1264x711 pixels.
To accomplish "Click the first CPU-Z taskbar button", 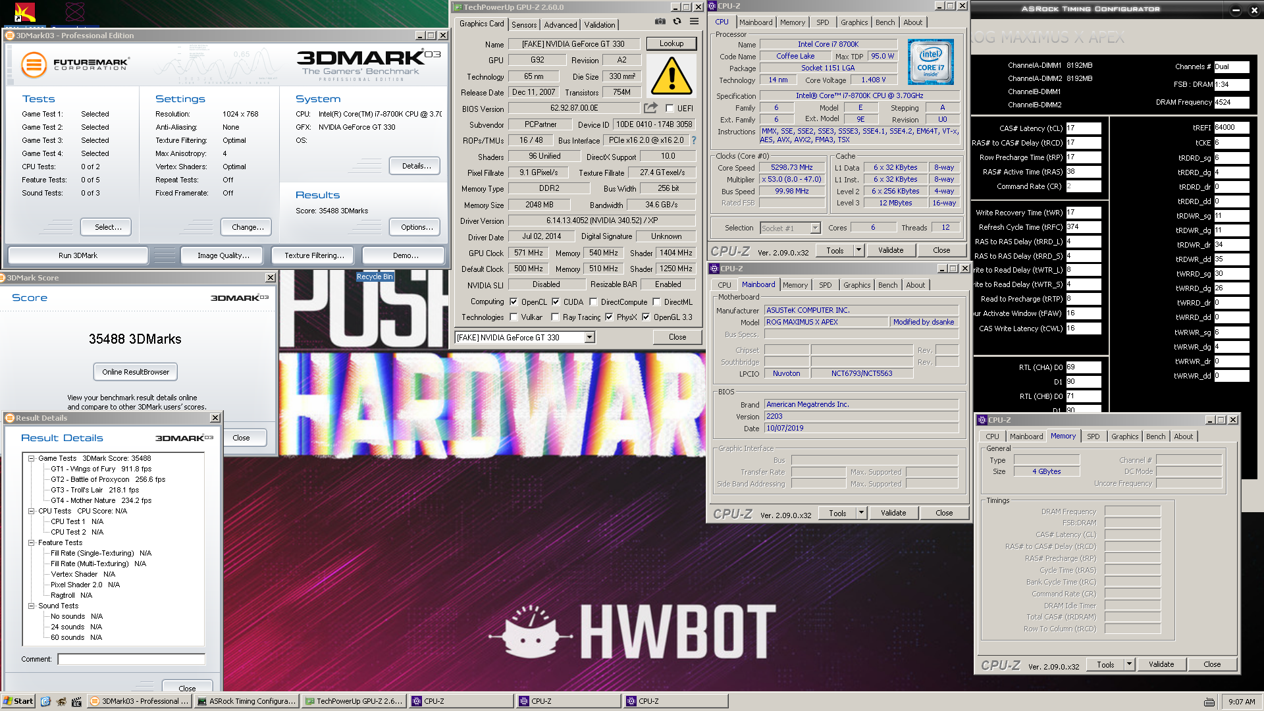I will 461,701.
